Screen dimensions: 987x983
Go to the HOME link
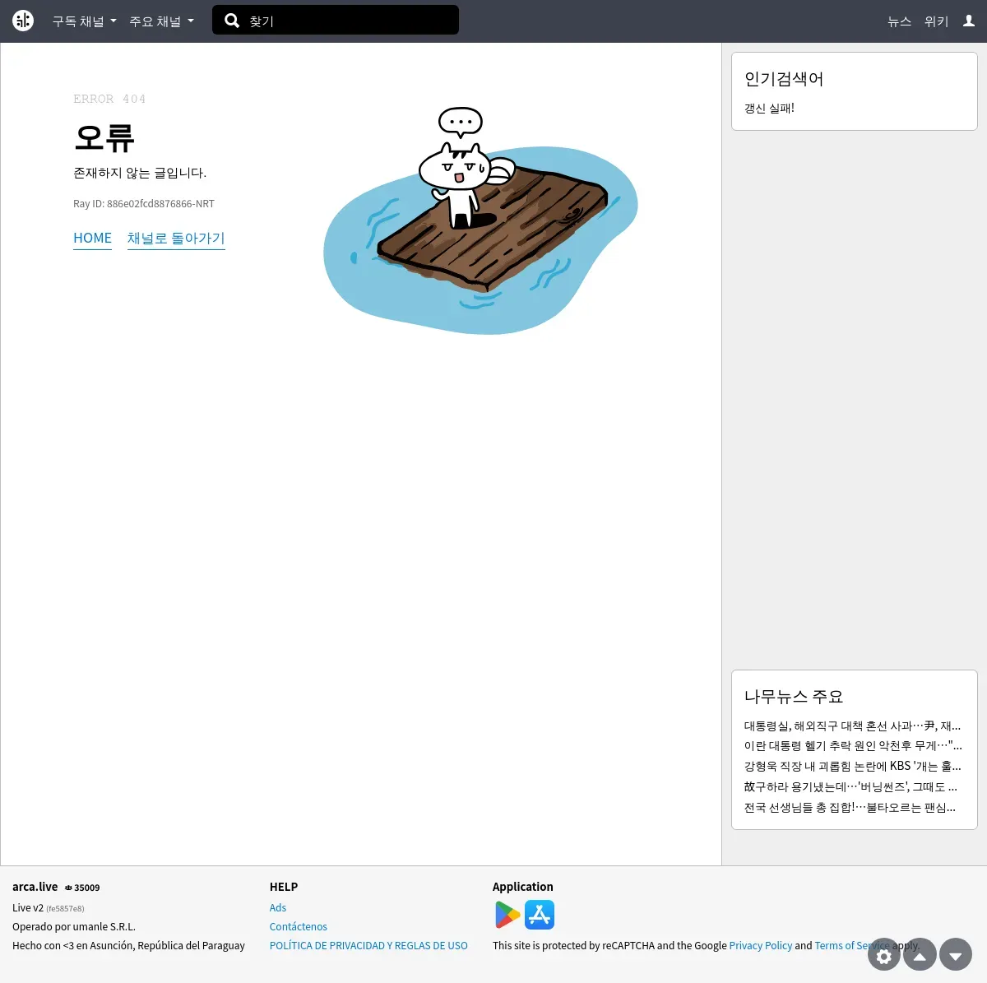[x=92, y=239]
